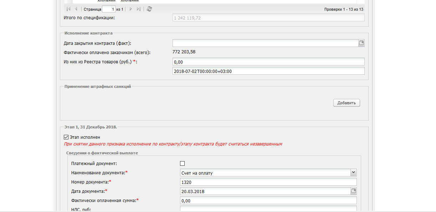Go to last page of grid

[x=139, y=9]
